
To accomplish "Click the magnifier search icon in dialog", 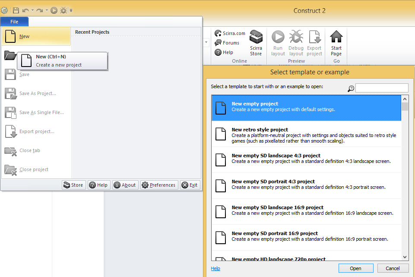I will (351, 89).
